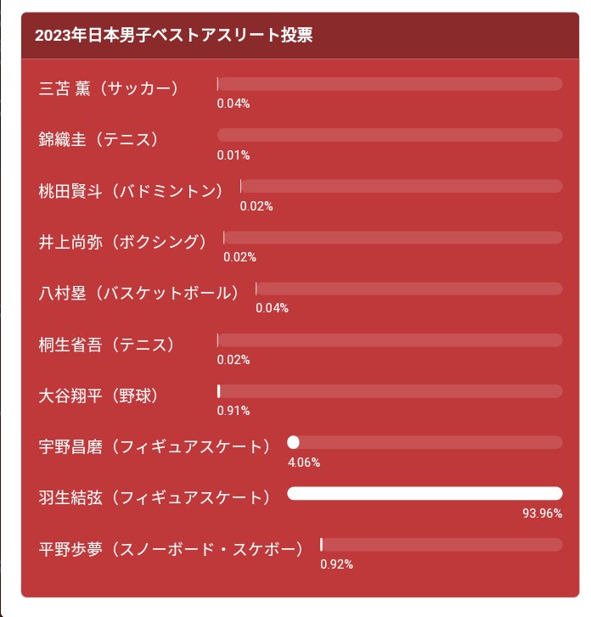Click the result bar next to 三笘 薫
The height and width of the screenshot is (617, 591).
coord(390,84)
